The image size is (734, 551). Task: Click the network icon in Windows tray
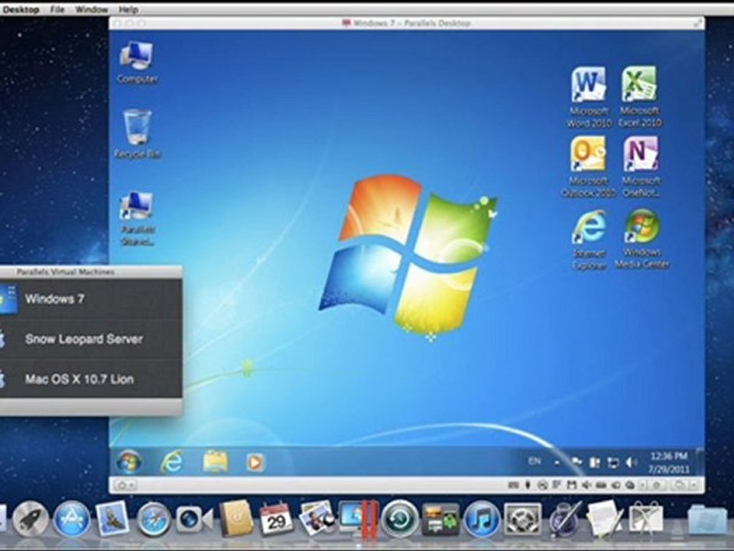(x=612, y=463)
